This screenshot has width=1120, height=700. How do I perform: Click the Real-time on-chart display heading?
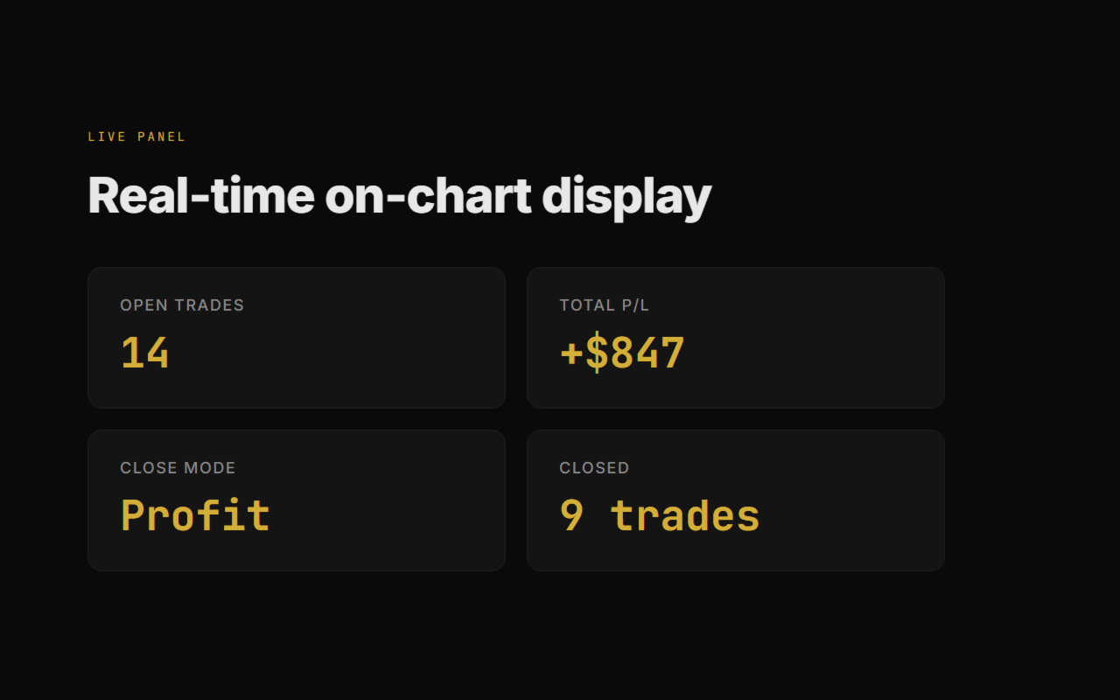(x=399, y=195)
